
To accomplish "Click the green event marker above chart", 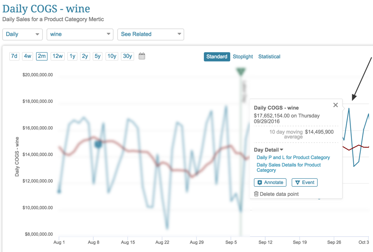I will 240,72.
